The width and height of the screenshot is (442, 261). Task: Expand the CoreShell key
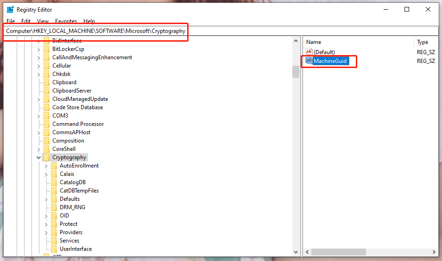pos(38,149)
